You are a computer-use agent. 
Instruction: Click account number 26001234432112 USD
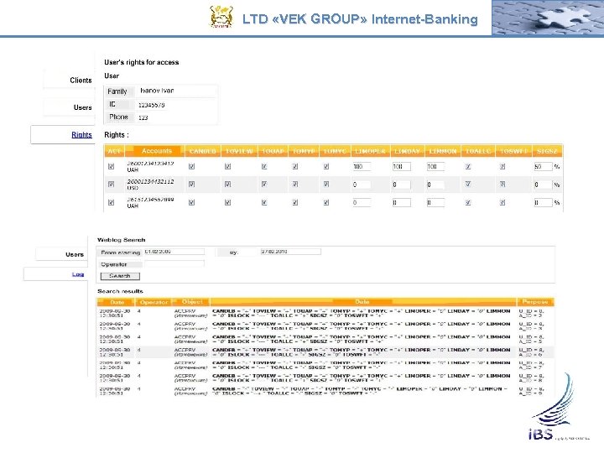coord(151,184)
